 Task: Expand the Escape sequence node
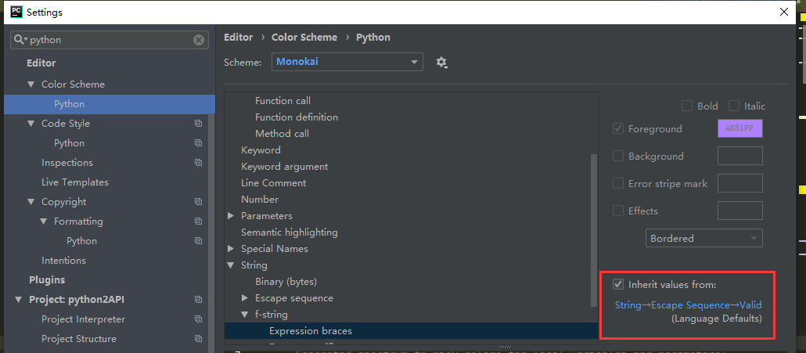click(x=245, y=298)
